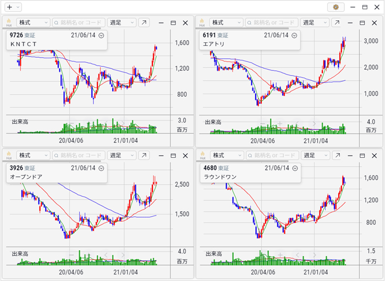Focus the 銘柄名 search field in the ラウンドワン panel
This screenshot has width=385, height=281.
tap(273, 156)
